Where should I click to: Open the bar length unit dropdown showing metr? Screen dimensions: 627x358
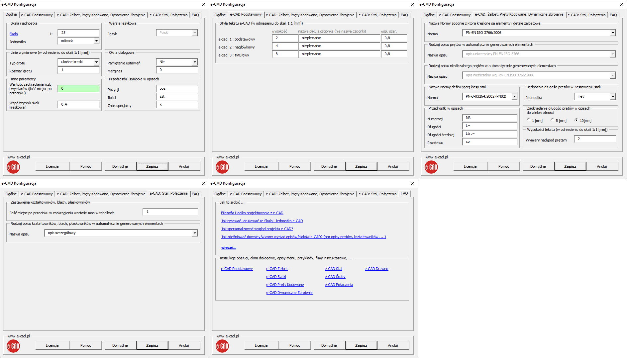tap(613, 97)
